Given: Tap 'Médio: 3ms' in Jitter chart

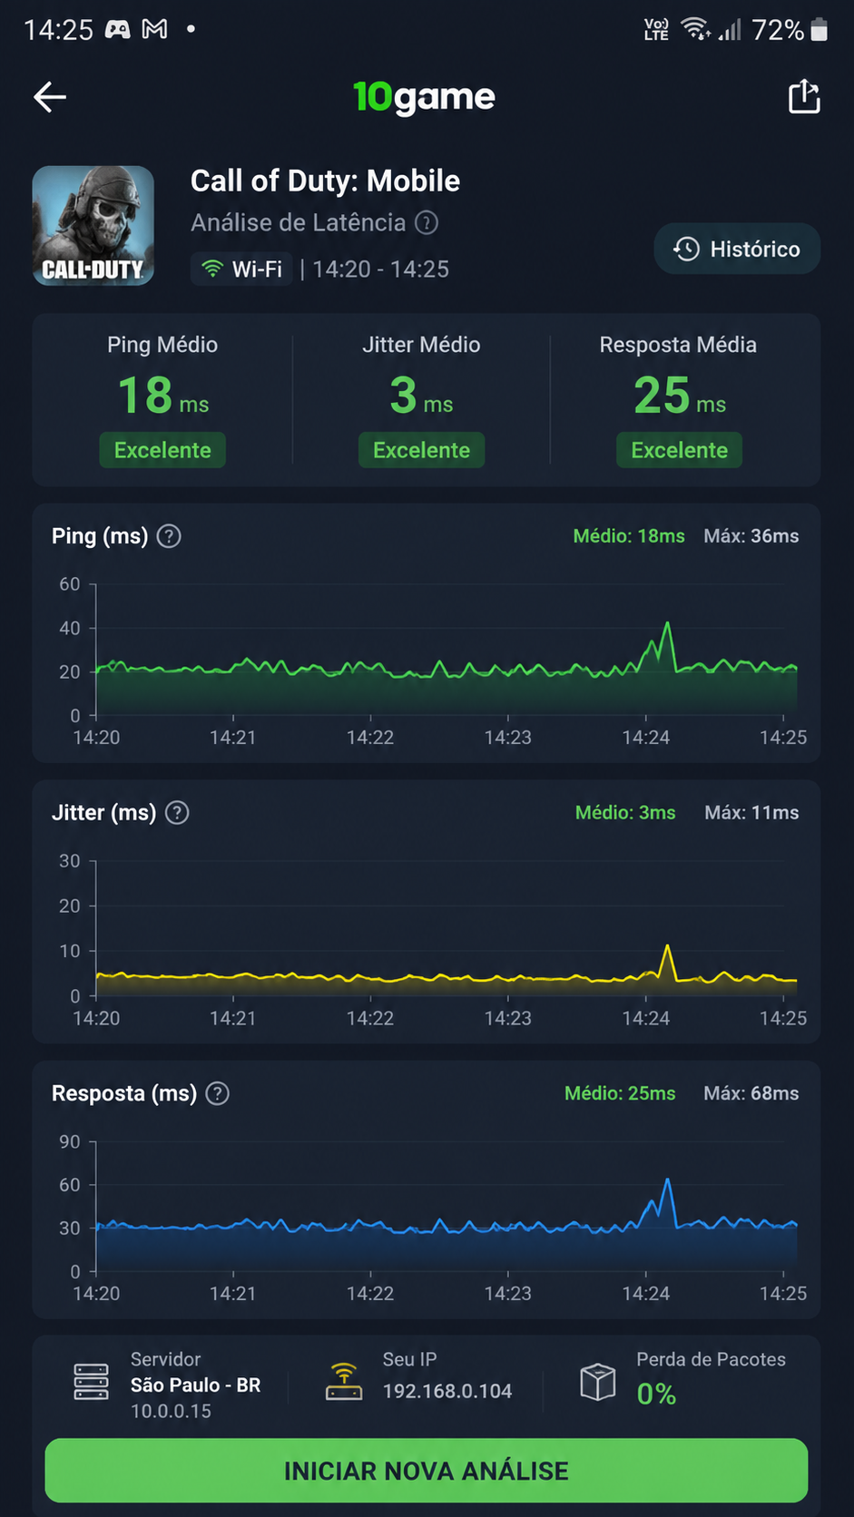Looking at the screenshot, I should (625, 813).
